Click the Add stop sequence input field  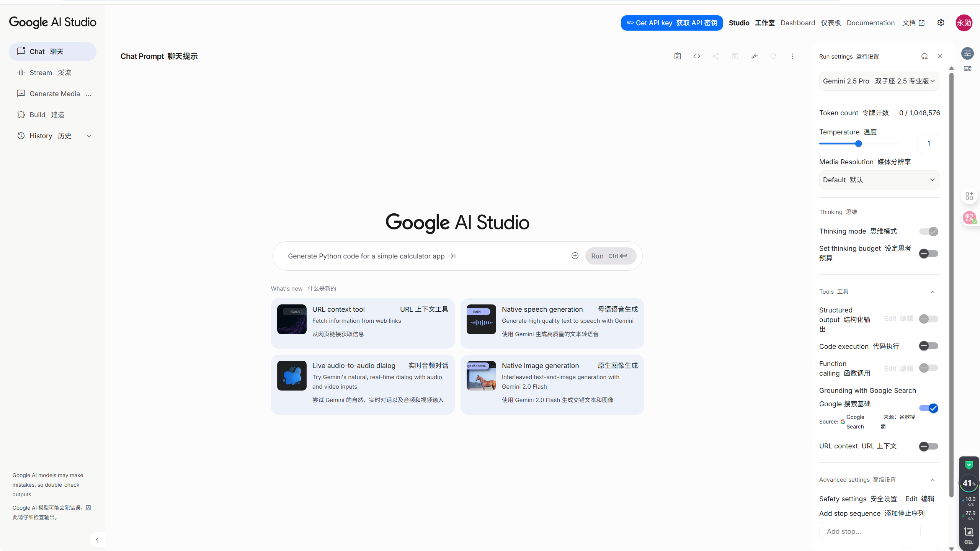pyautogui.click(x=869, y=531)
